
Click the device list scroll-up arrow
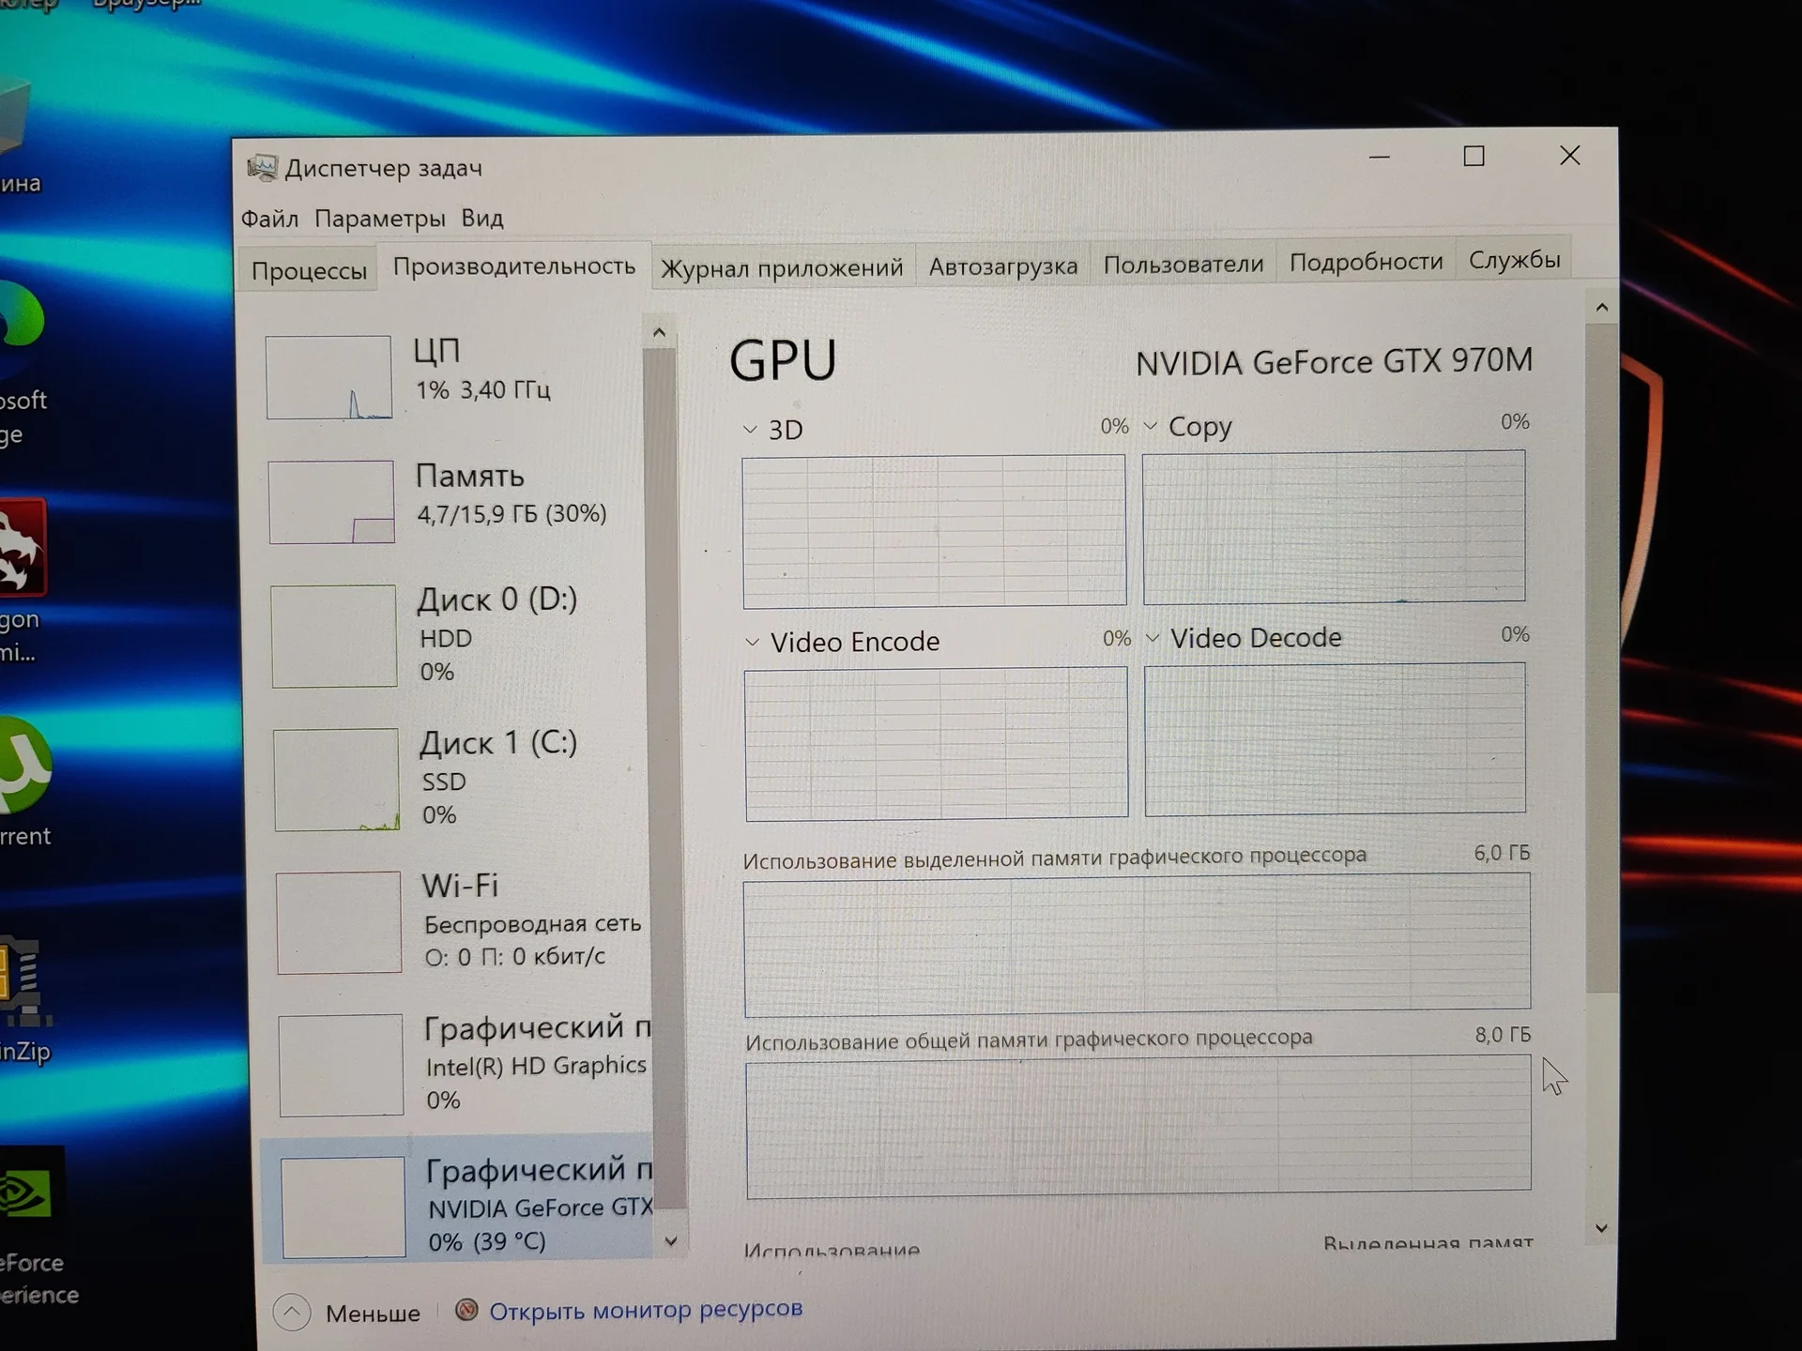[659, 332]
